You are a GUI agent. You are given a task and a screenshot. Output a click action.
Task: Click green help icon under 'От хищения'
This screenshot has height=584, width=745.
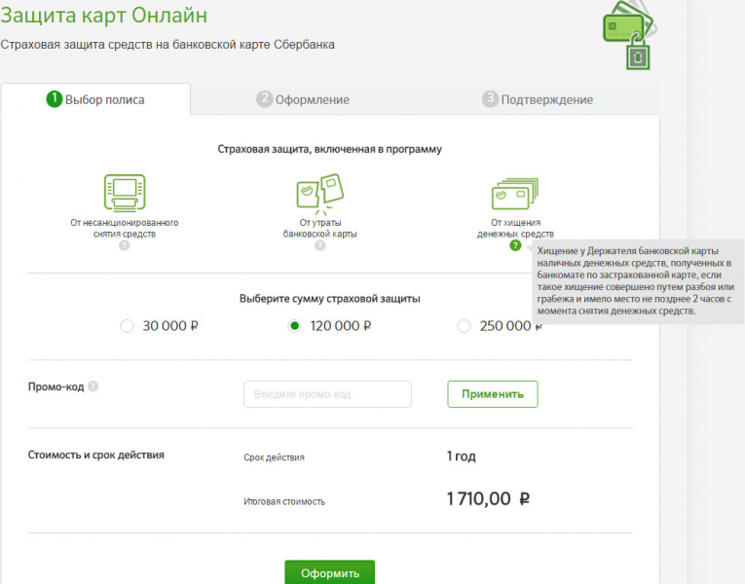point(514,246)
